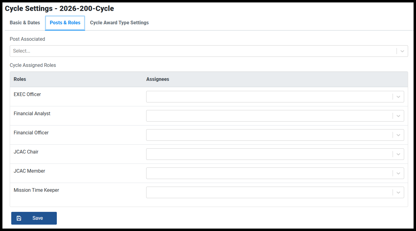The height and width of the screenshot is (231, 416).
Task: Go to Cycle Award Type Settings tab
Action: (x=119, y=23)
